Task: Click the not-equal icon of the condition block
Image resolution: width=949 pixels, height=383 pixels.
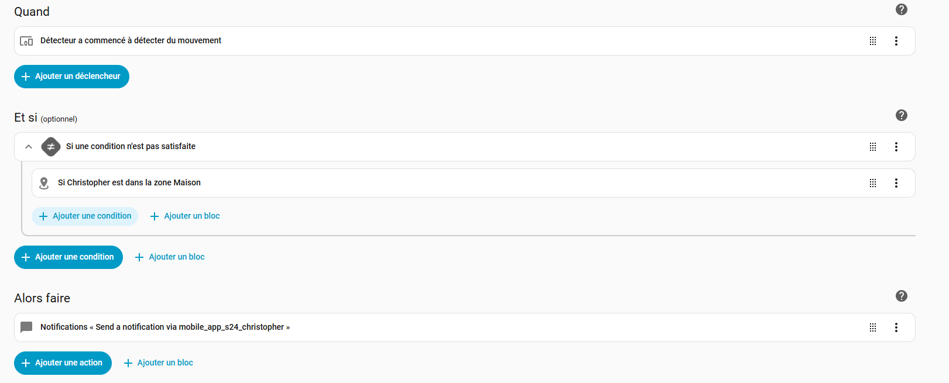Action: click(51, 147)
